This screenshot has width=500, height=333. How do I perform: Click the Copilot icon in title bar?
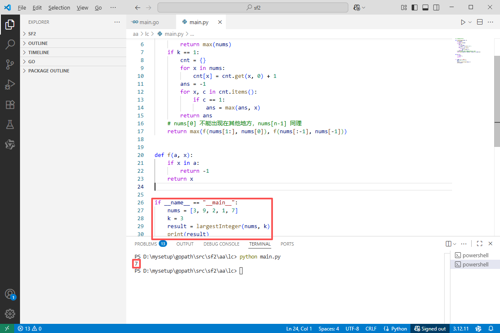357,7
